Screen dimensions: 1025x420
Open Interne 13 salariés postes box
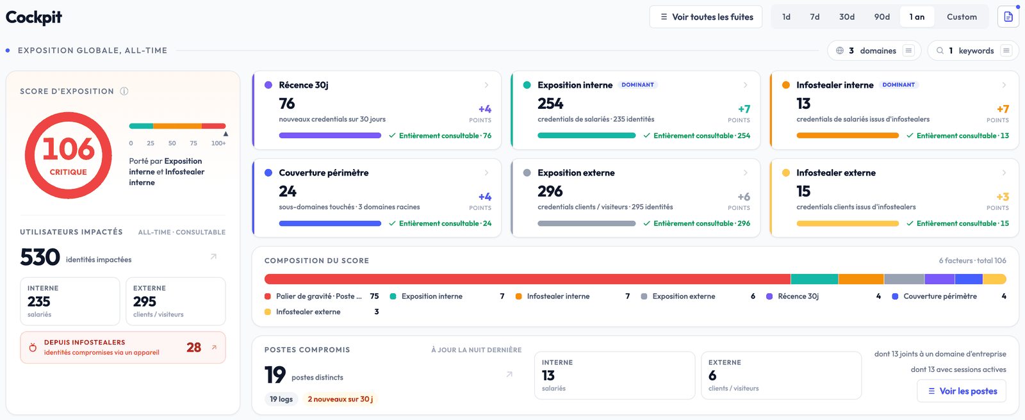(615, 375)
